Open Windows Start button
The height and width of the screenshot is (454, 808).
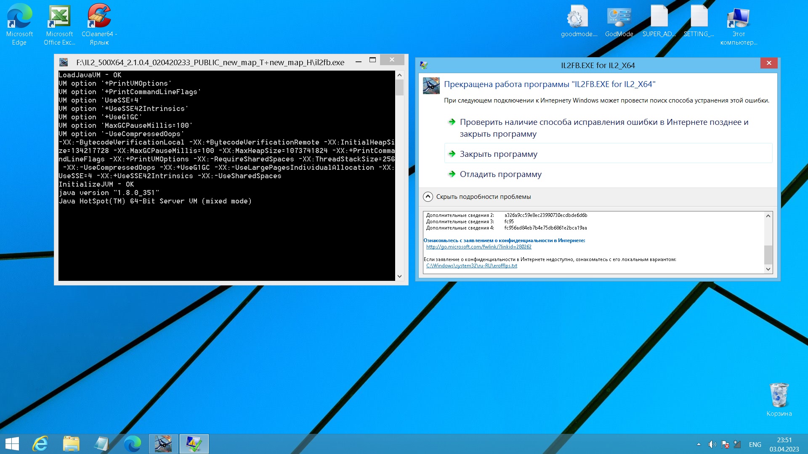point(12,444)
